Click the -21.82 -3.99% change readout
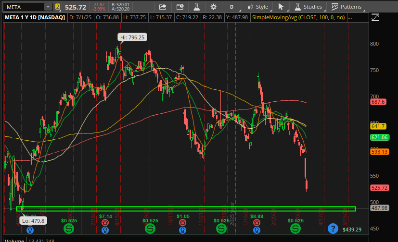The height and width of the screenshot is (242, 398). coord(99,7)
